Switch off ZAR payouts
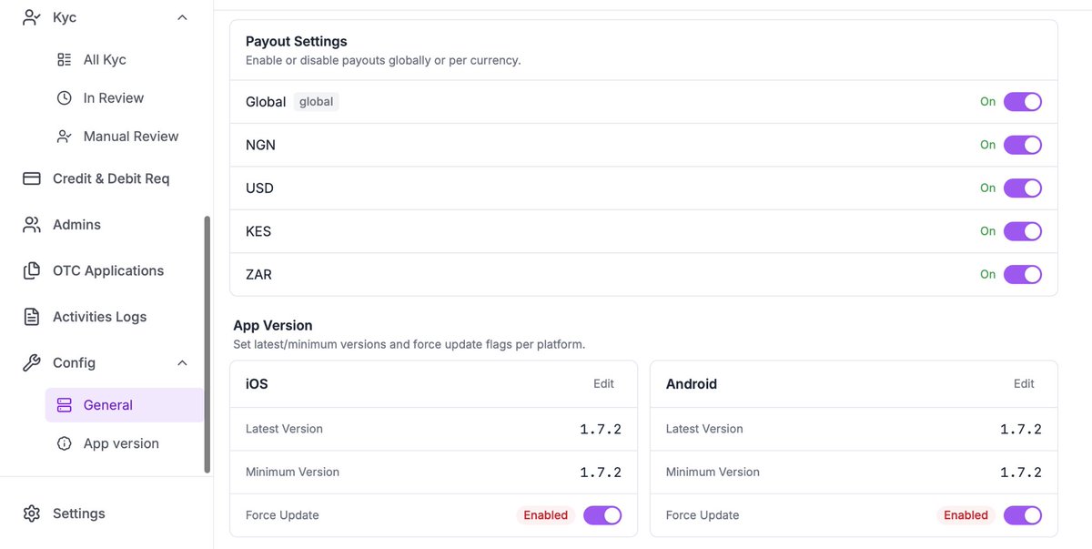1092x549 pixels. (1023, 274)
